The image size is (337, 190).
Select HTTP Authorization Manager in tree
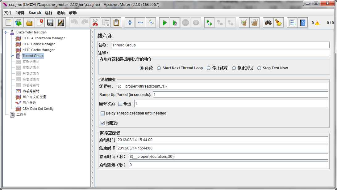click(44, 38)
